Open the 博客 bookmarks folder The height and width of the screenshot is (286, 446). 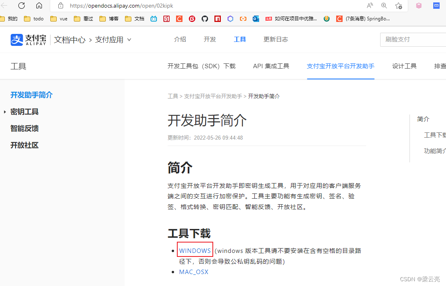(109, 19)
